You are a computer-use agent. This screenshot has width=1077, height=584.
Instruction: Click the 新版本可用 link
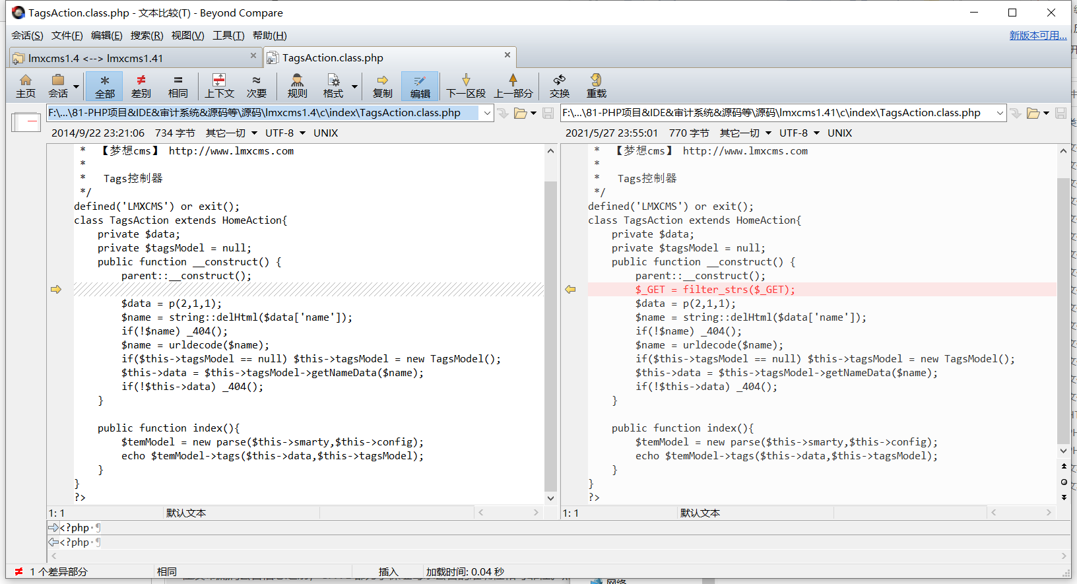pyautogui.click(x=1037, y=36)
